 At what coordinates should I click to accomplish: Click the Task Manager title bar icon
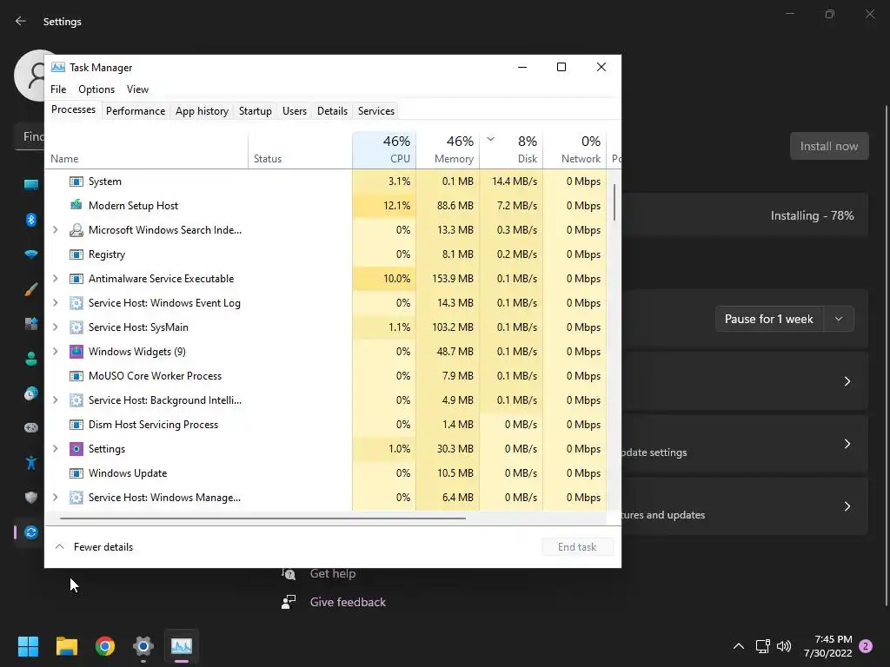pyautogui.click(x=58, y=68)
